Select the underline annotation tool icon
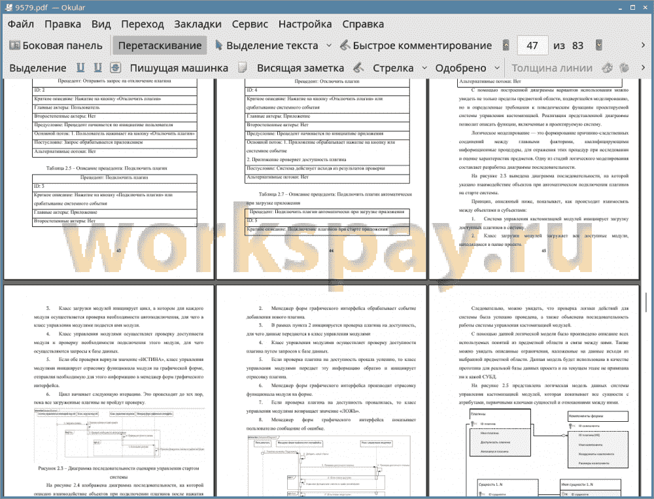Image resolution: width=654 pixels, height=499 pixels. [x=80, y=67]
